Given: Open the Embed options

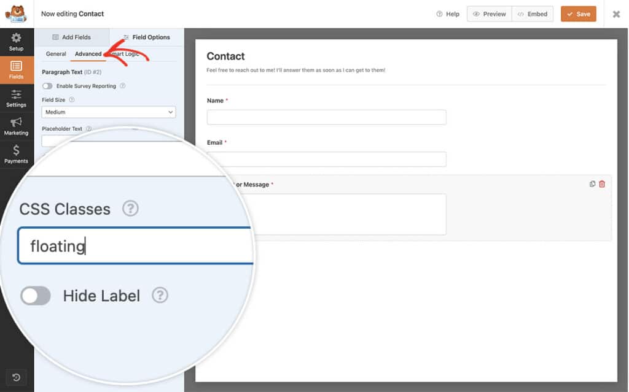Looking at the screenshot, I should pos(532,13).
